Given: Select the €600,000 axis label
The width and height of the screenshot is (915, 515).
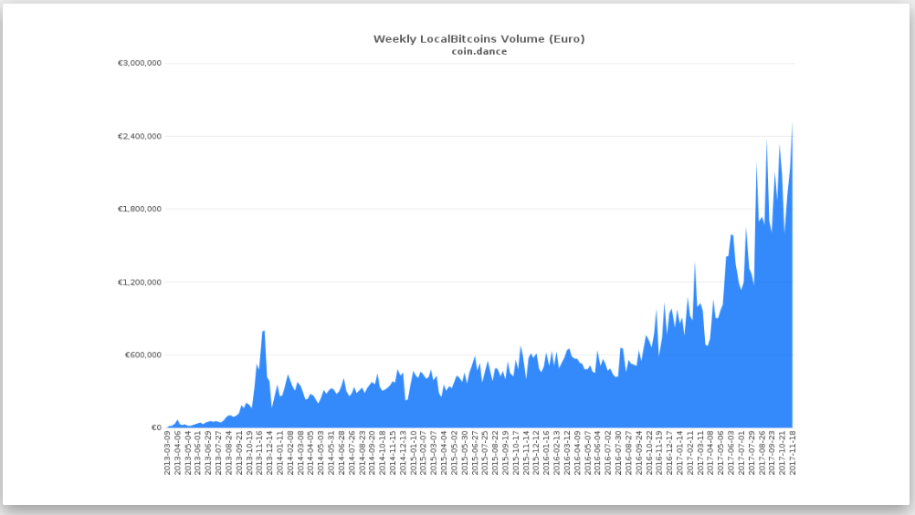Looking at the screenshot, I should 142,355.
